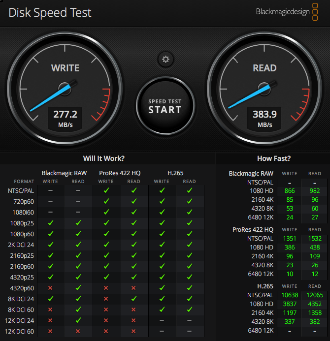The height and width of the screenshot is (341, 330).
Task: Click the 2K DCI 24 format row label
Action: click(x=21, y=245)
